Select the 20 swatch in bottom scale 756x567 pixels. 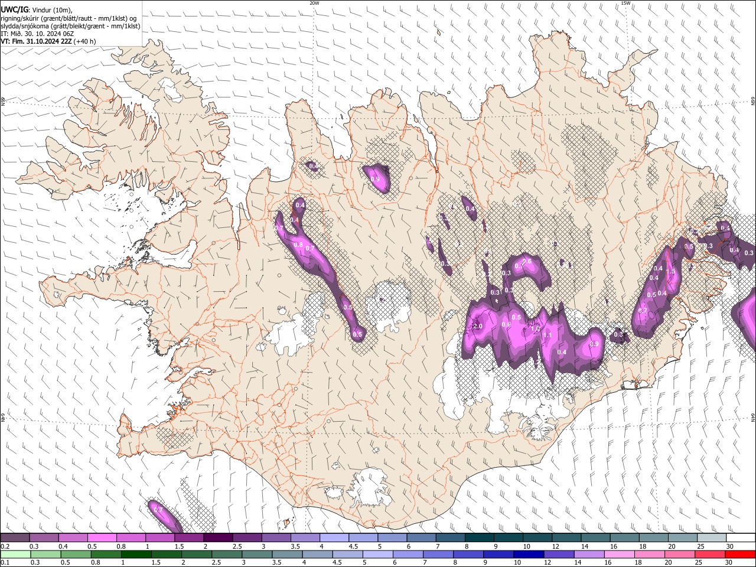tap(679, 554)
